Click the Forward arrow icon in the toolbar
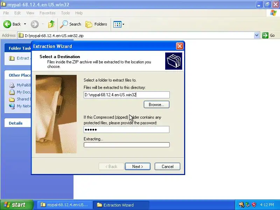Screen dimensions: 280x210 point(35,24)
